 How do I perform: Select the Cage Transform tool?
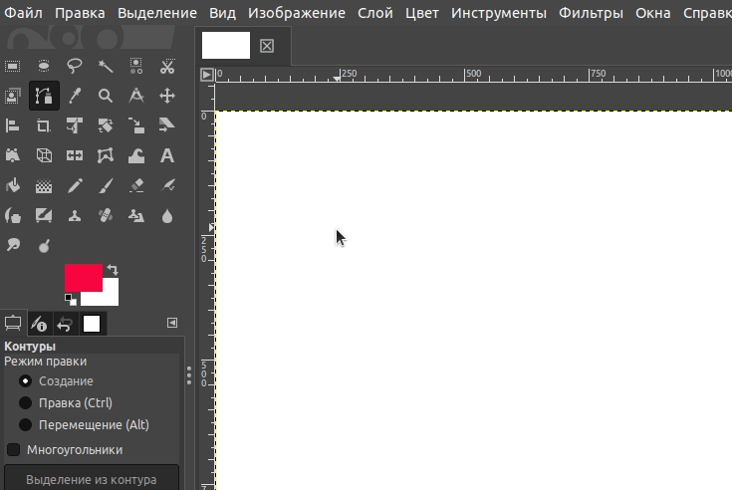(106, 156)
